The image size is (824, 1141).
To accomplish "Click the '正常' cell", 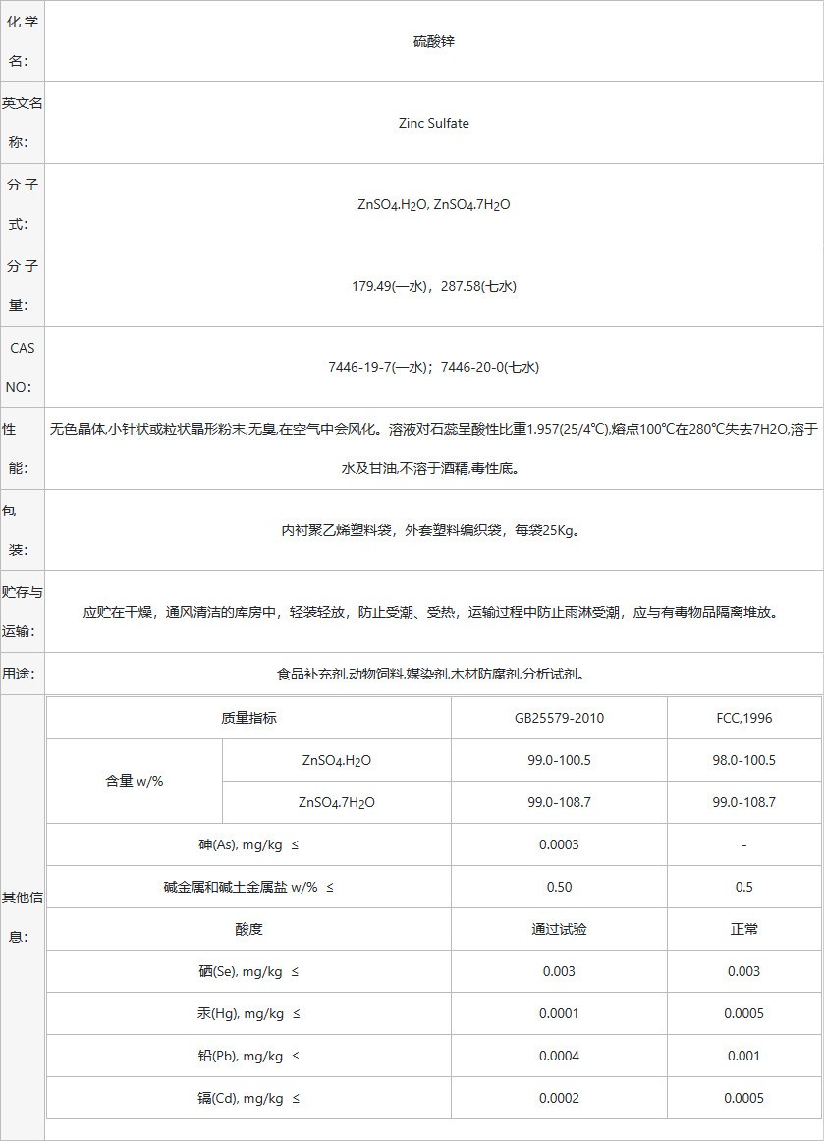I will click(x=743, y=929).
